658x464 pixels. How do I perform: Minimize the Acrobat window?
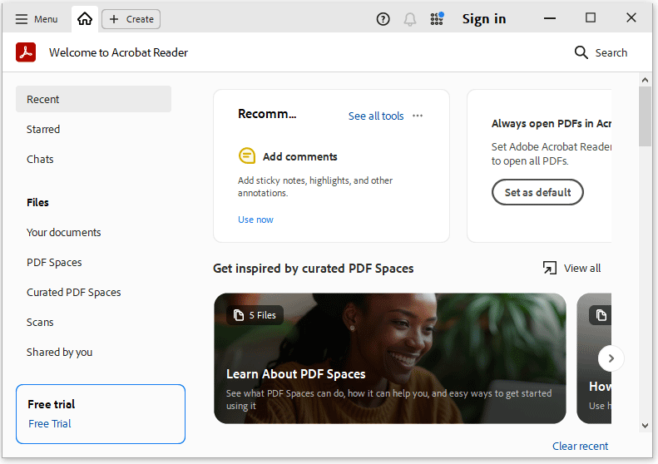coord(550,18)
